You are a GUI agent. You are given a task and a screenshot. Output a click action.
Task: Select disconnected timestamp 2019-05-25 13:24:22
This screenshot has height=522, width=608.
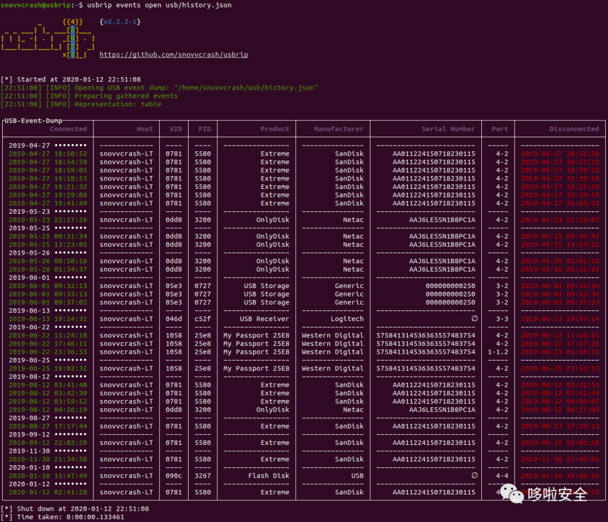560,245
